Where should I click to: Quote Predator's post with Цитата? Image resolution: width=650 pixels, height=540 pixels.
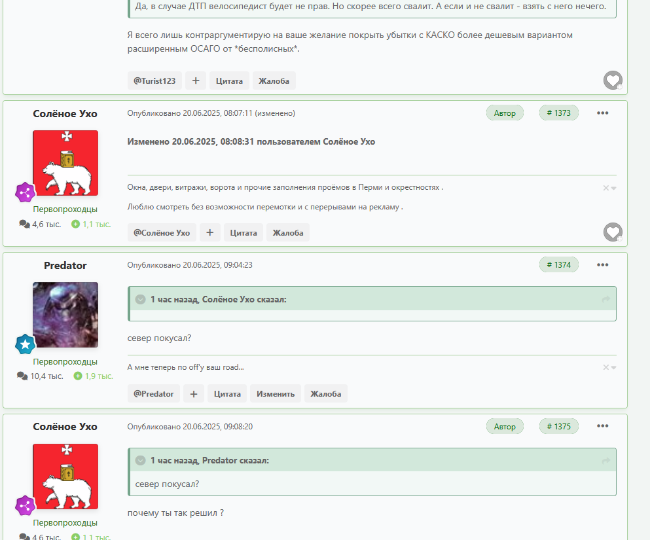click(x=227, y=393)
